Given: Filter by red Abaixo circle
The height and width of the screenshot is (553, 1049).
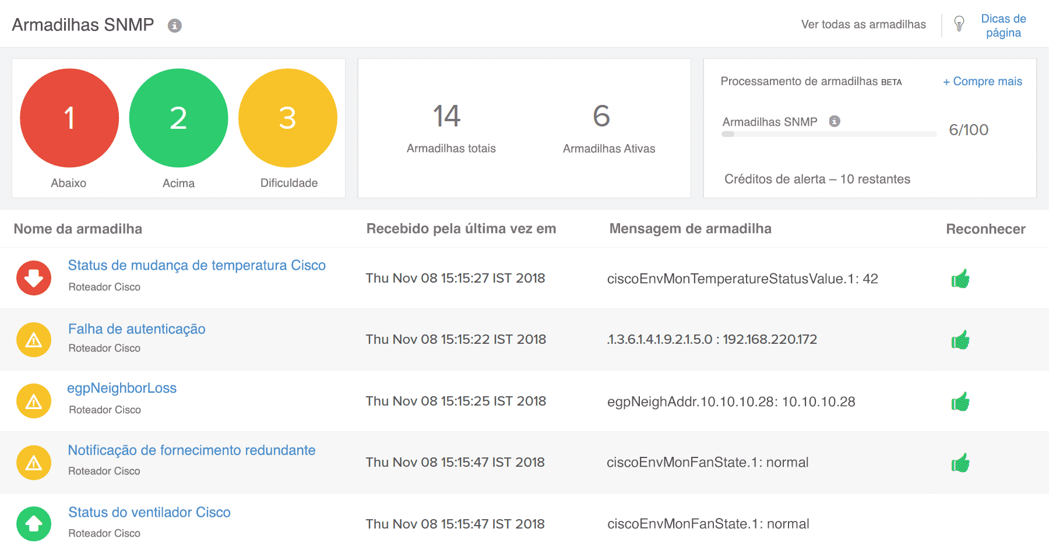Looking at the screenshot, I should click(x=69, y=118).
